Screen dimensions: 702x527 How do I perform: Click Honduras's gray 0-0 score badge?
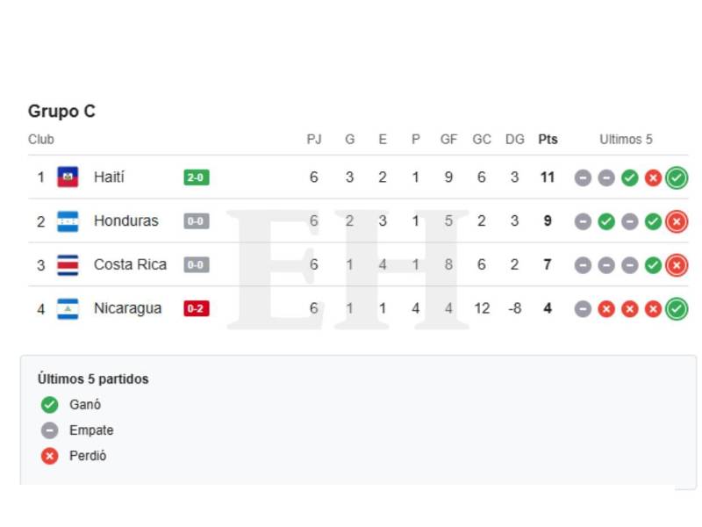197,221
